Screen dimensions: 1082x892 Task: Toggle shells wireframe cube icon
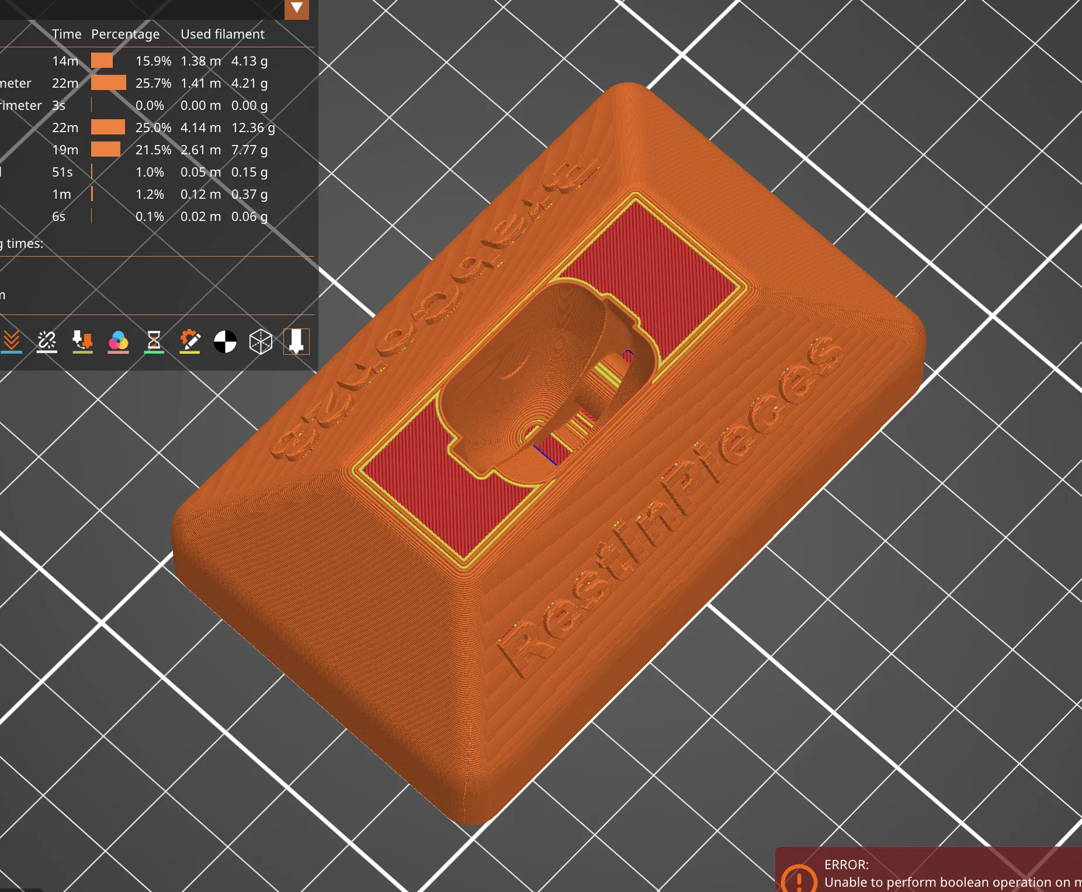[261, 341]
